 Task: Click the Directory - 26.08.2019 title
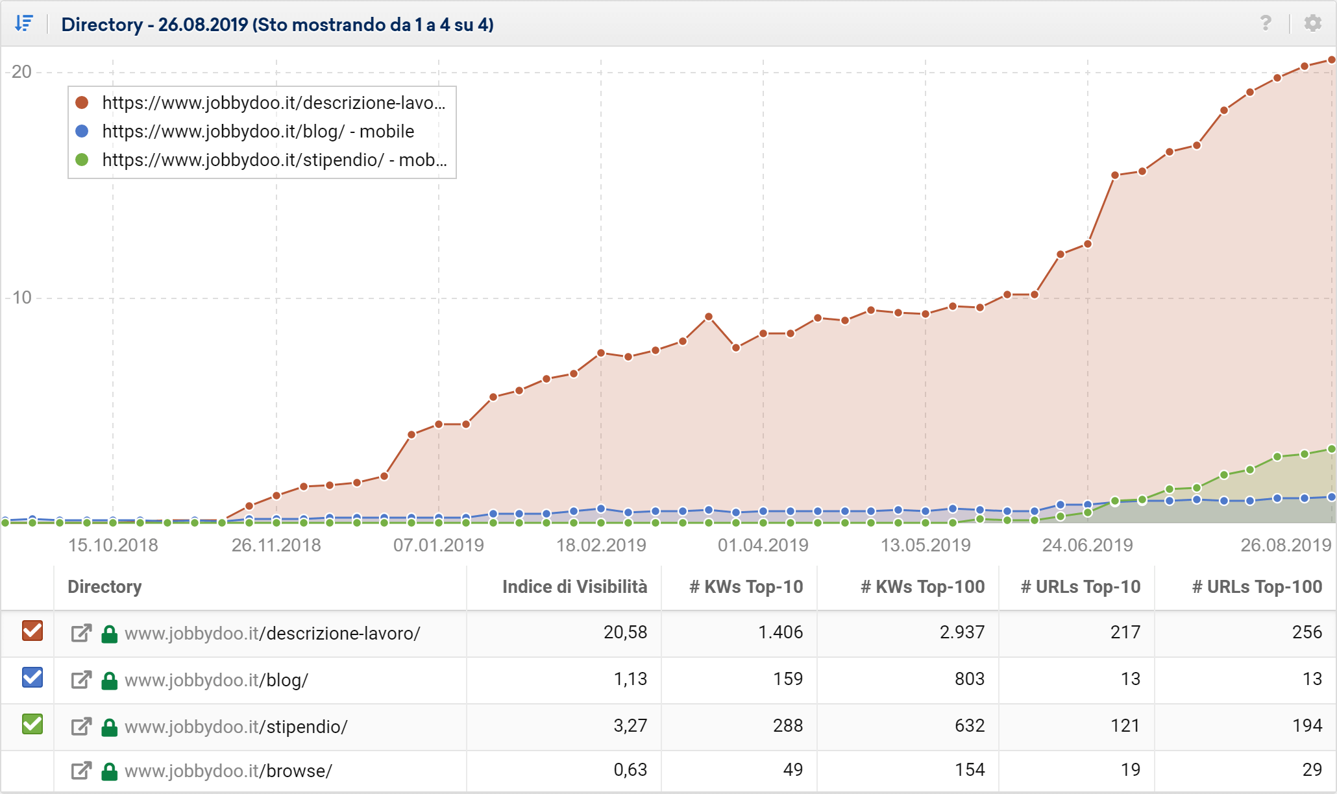coord(277,25)
